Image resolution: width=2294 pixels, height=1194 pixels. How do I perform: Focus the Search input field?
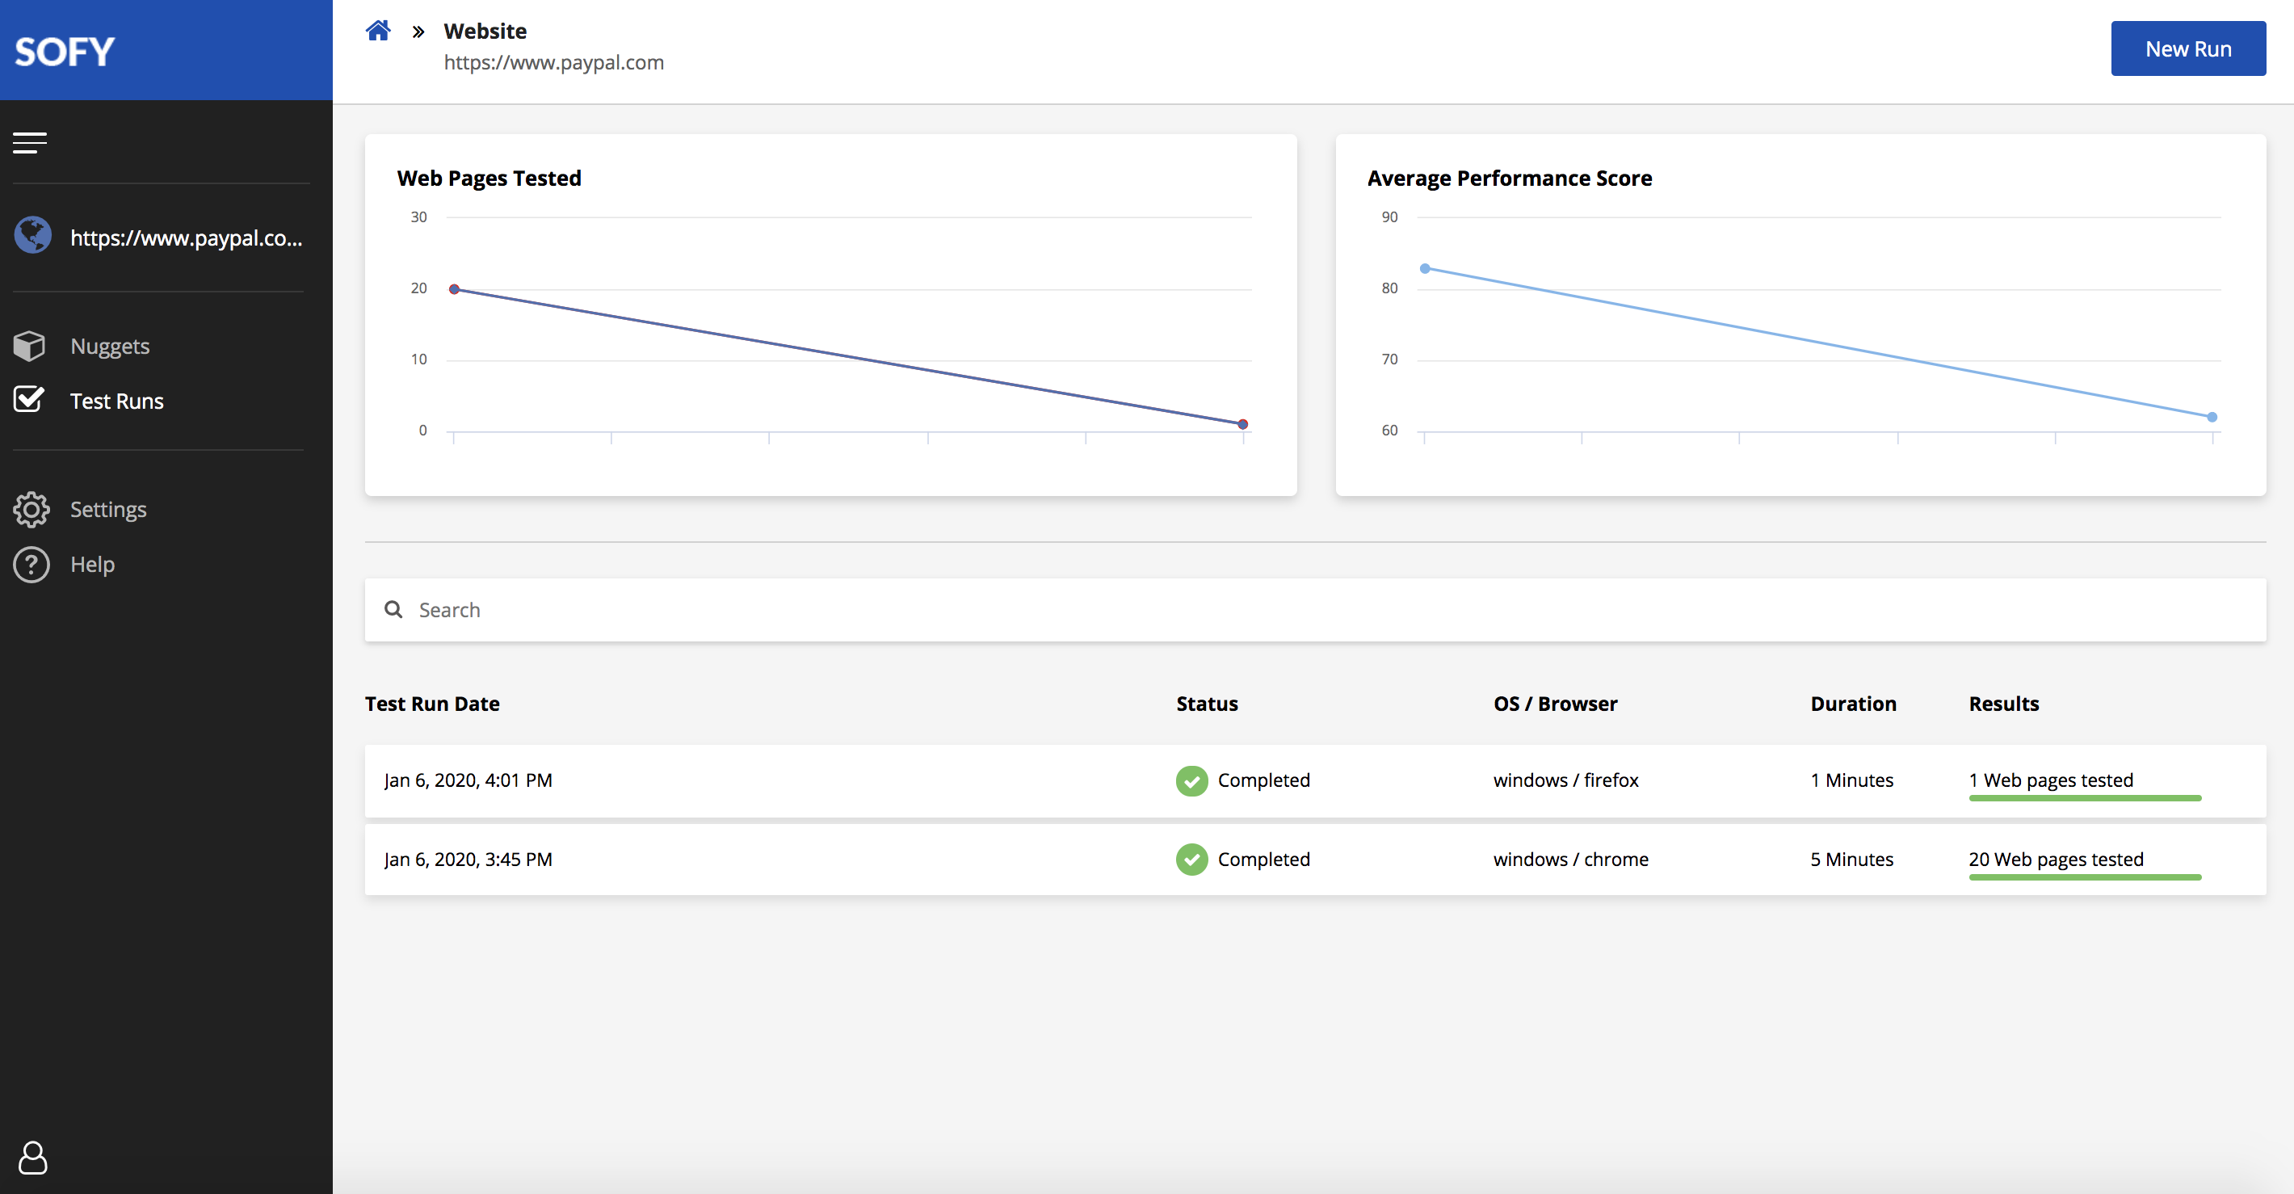[1315, 610]
